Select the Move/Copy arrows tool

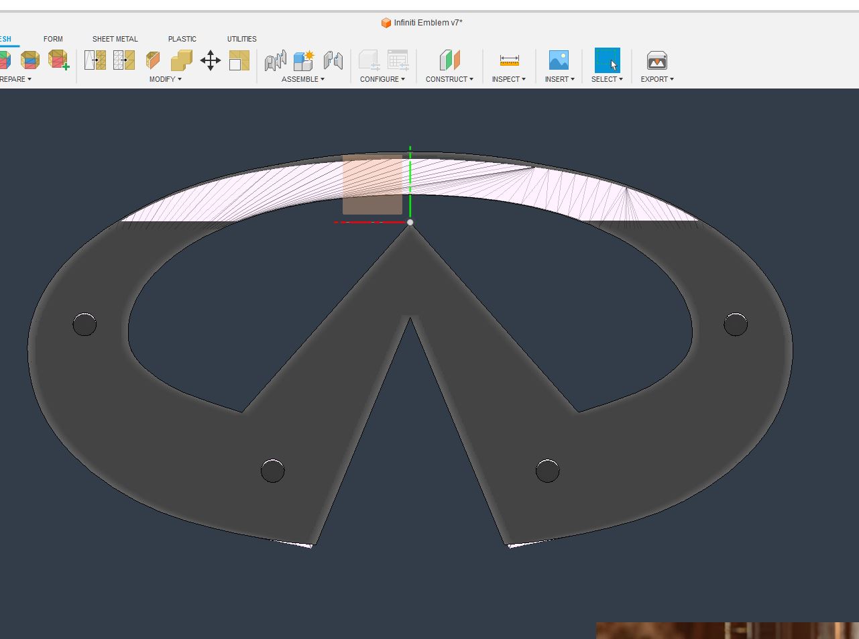(210, 60)
